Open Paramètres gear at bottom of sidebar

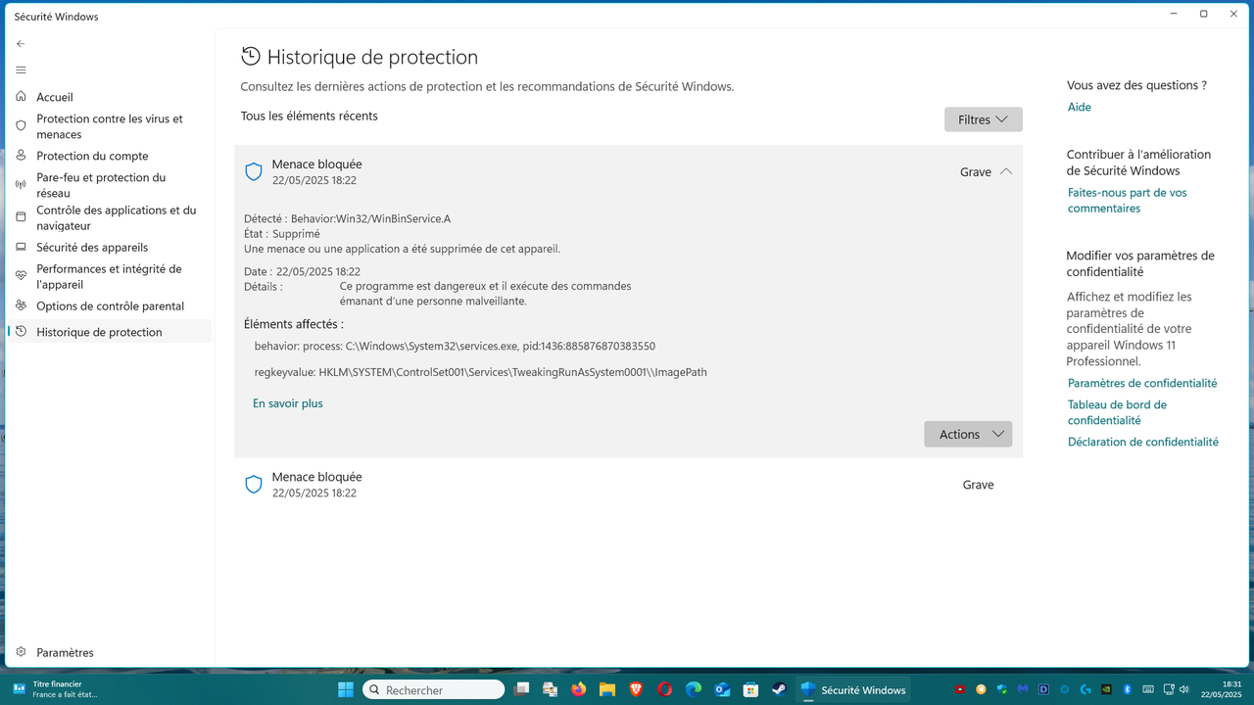click(21, 652)
